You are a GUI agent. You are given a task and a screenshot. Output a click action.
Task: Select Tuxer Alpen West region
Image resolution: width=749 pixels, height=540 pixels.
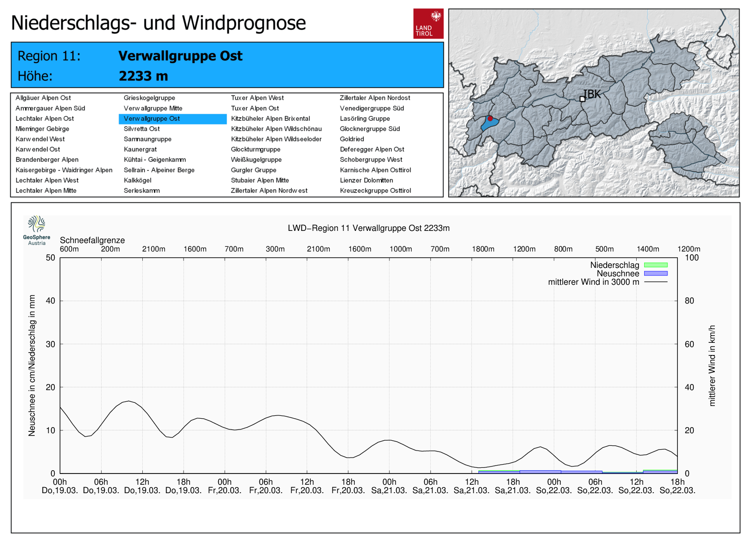(x=257, y=98)
